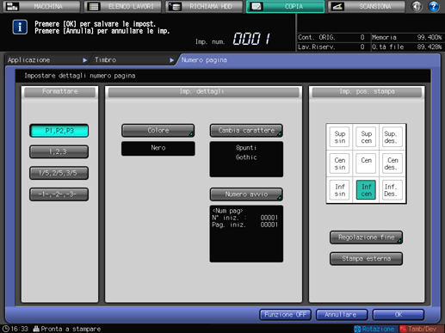Click the speaker sound icon
The height and width of the screenshot is (333, 445).
417,6
